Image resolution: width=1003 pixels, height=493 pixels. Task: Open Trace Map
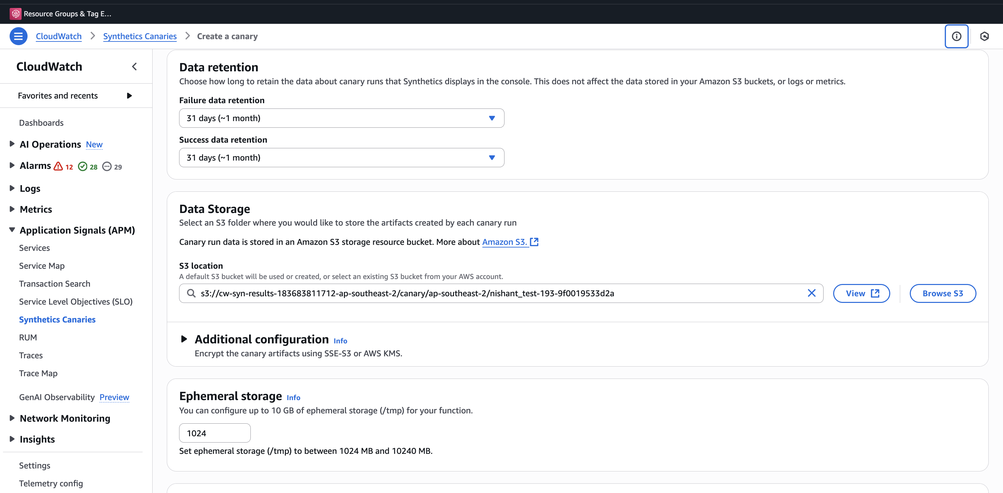tap(38, 374)
